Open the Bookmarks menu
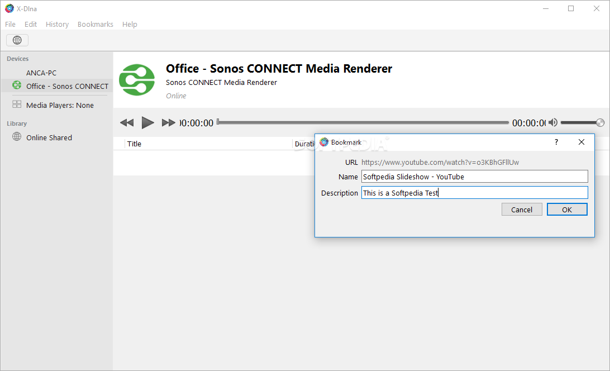 click(96, 24)
